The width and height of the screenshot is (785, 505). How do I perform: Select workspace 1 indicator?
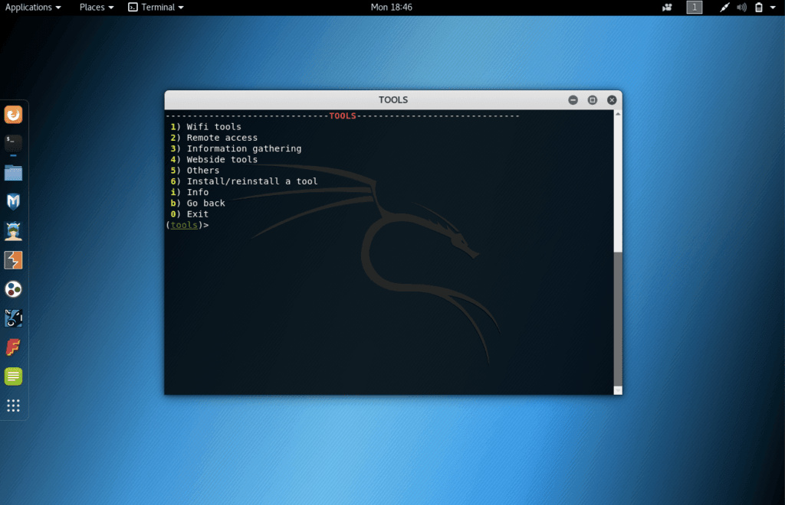click(694, 8)
